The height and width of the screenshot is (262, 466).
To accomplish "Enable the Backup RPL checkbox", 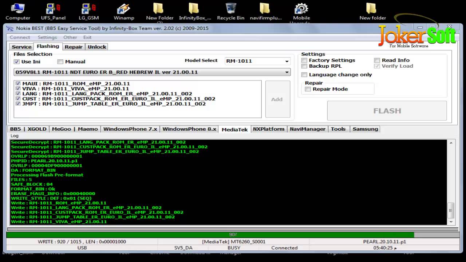I will tap(304, 66).
